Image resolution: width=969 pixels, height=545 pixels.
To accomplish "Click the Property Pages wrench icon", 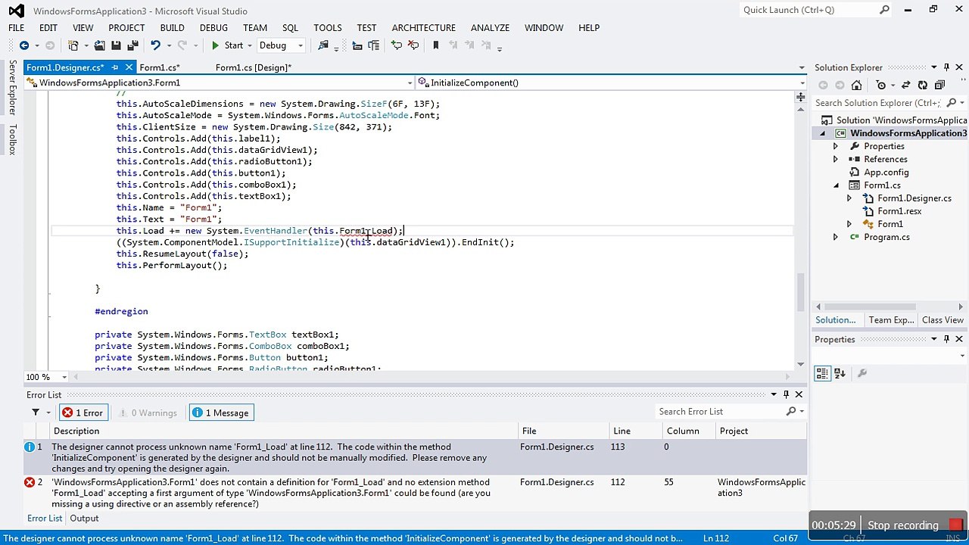I will [x=862, y=373].
